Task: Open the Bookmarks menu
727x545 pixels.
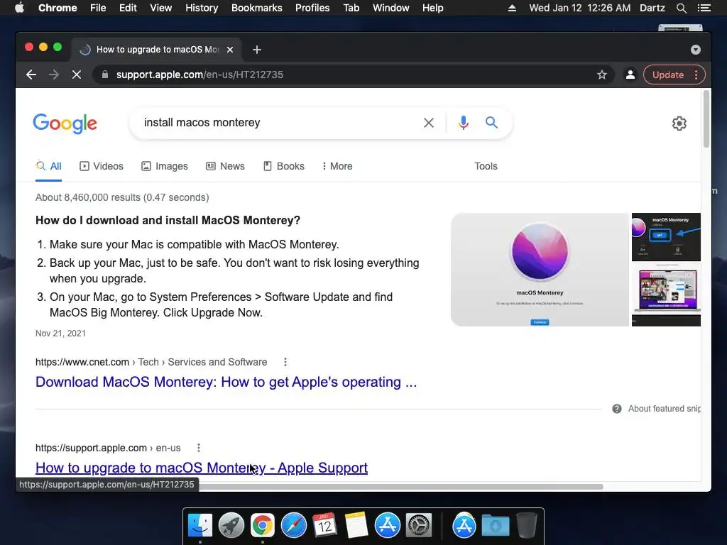Action: (x=257, y=8)
